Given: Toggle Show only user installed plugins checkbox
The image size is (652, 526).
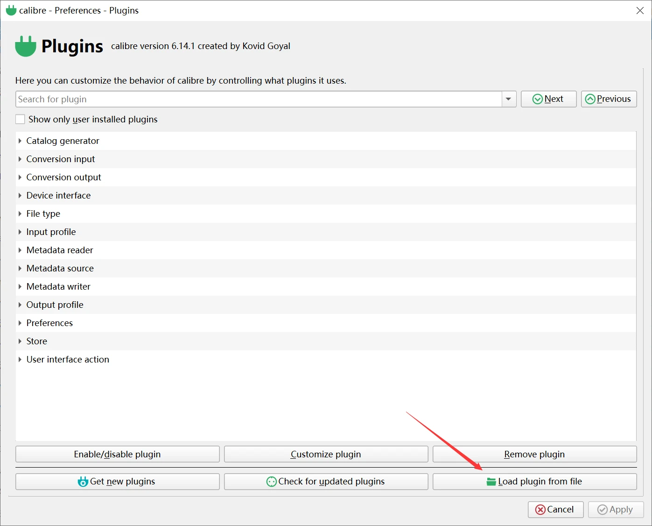Looking at the screenshot, I should (20, 119).
